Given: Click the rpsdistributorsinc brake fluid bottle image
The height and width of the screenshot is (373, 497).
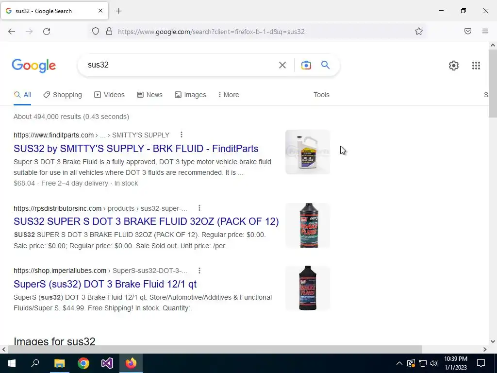Looking at the screenshot, I should 307,225.
